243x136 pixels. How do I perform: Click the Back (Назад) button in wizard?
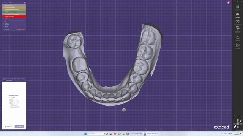pyautogui.click(x=8, y=127)
